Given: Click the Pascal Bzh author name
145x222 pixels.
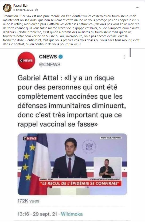Looking at the screenshot, I should coord(21,6).
